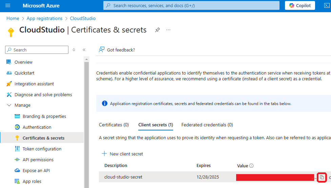The height and width of the screenshot is (188, 331).
Task: Pin CloudStudio page with pin icon
Action: [157, 30]
